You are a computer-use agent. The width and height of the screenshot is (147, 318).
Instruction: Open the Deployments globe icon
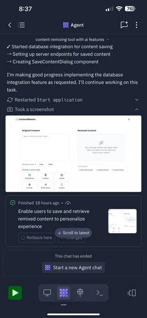80,293
